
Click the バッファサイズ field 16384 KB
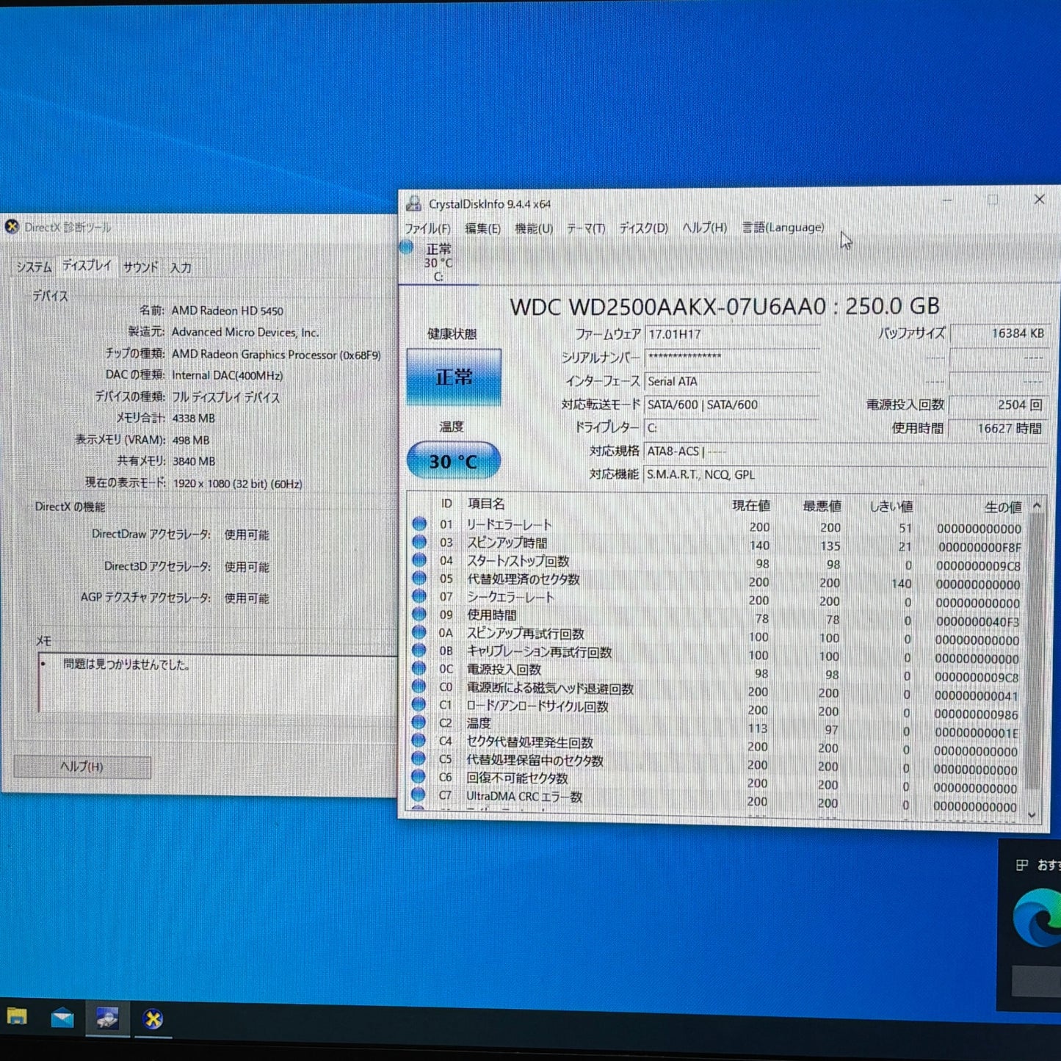[x=999, y=333]
